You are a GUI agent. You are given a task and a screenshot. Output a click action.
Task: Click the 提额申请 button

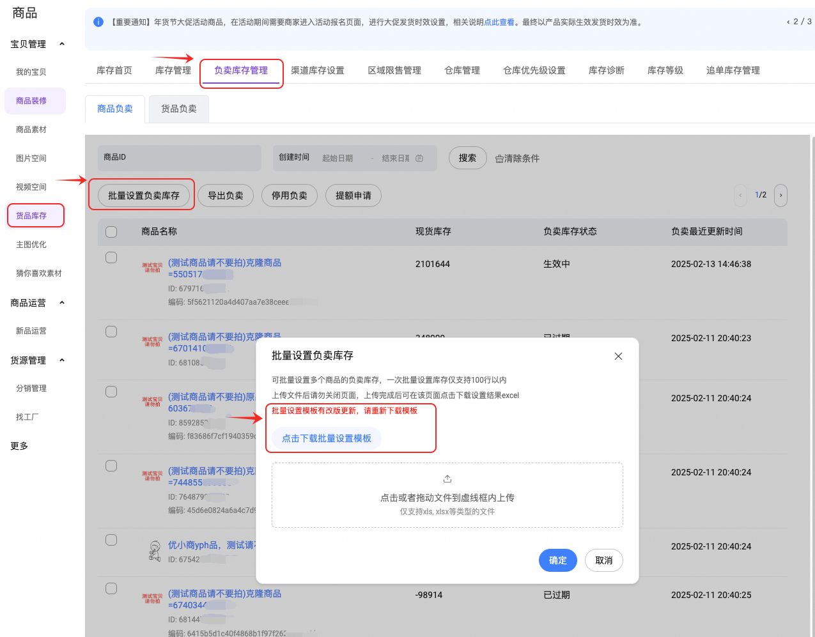pyautogui.click(x=353, y=196)
